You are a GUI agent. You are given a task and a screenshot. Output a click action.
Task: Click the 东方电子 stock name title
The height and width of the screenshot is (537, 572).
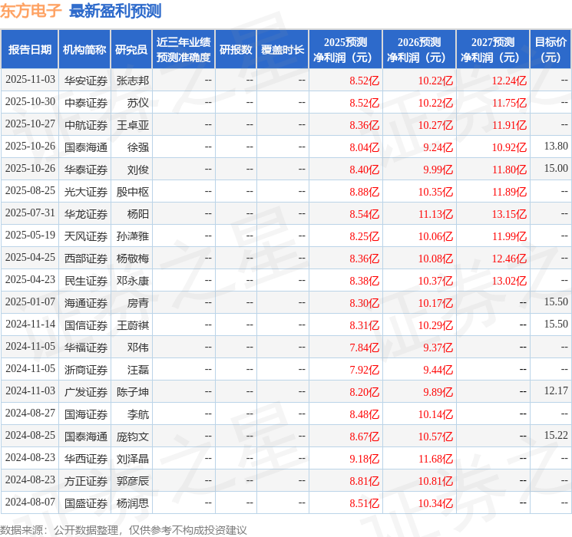tap(31, 11)
